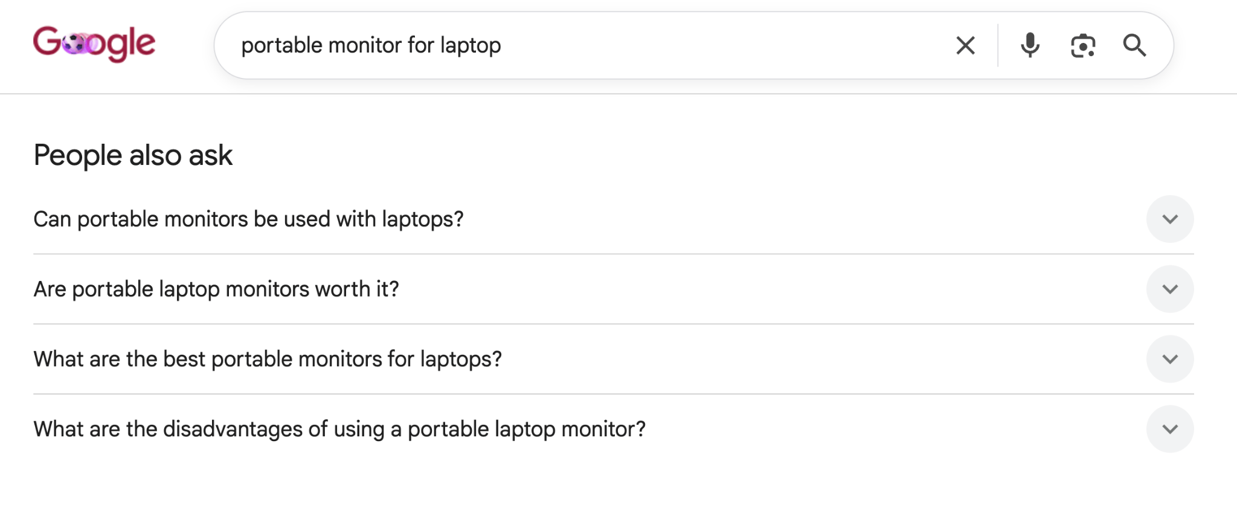Start a voice search with the microphone

click(x=1030, y=45)
